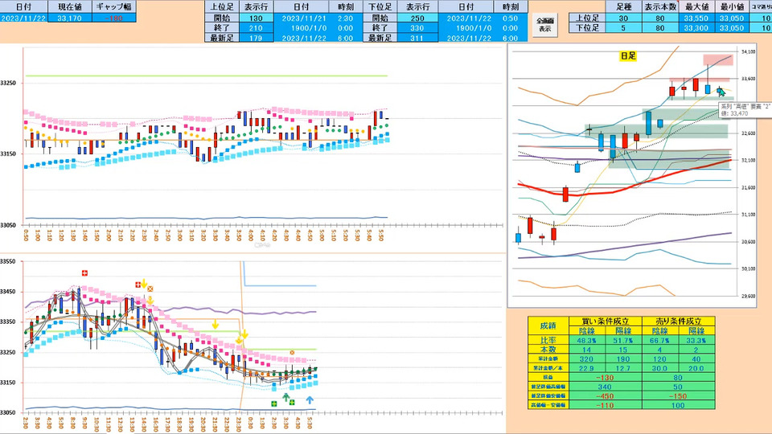Viewport: 772px width, 434px height.
Task: Select the 足種 header cell
Action: click(x=623, y=7)
